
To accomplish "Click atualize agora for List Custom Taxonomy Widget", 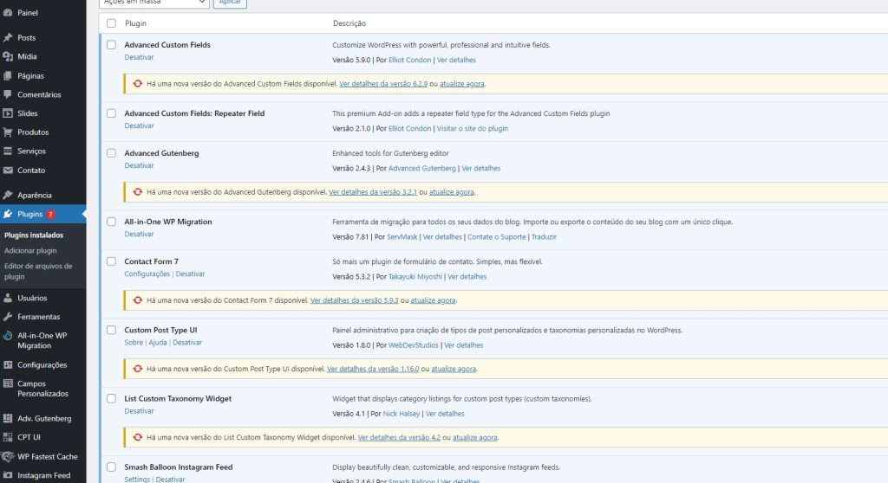I will [474, 437].
